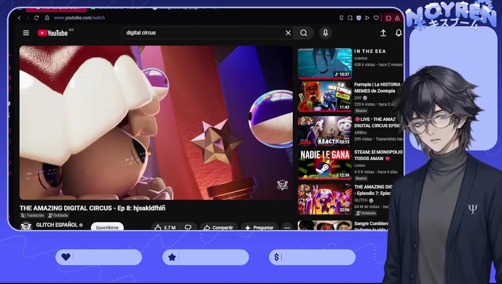Click the star subscribers widget in overlay
This screenshot has height=284, width=502.
click(206, 257)
